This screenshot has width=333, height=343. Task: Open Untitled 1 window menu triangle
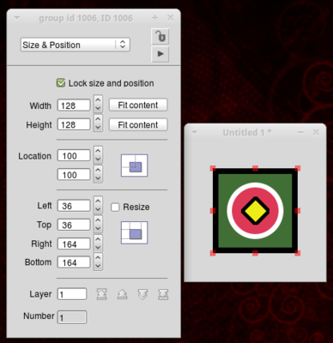click(x=195, y=132)
